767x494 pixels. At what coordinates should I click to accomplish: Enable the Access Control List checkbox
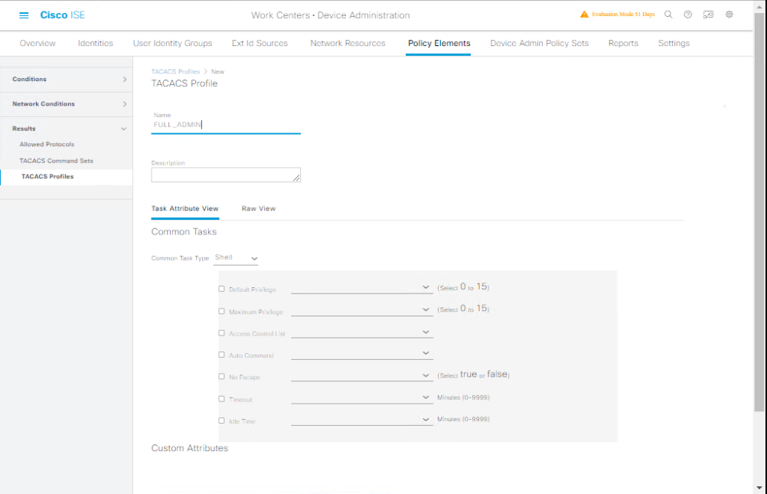click(x=221, y=333)
